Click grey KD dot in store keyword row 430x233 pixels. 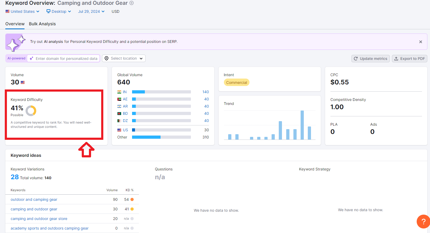(x=132, y=219)
